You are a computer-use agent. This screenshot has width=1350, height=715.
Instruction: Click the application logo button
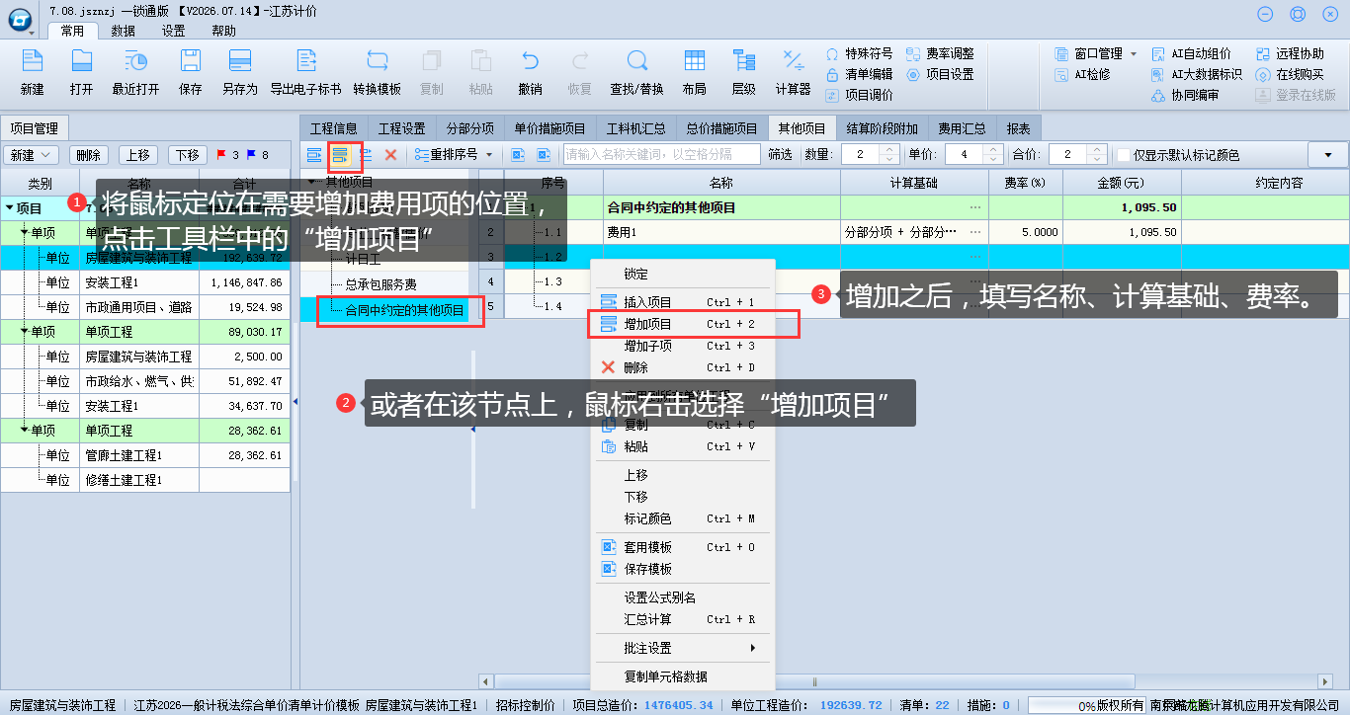[x=19, y=22]
